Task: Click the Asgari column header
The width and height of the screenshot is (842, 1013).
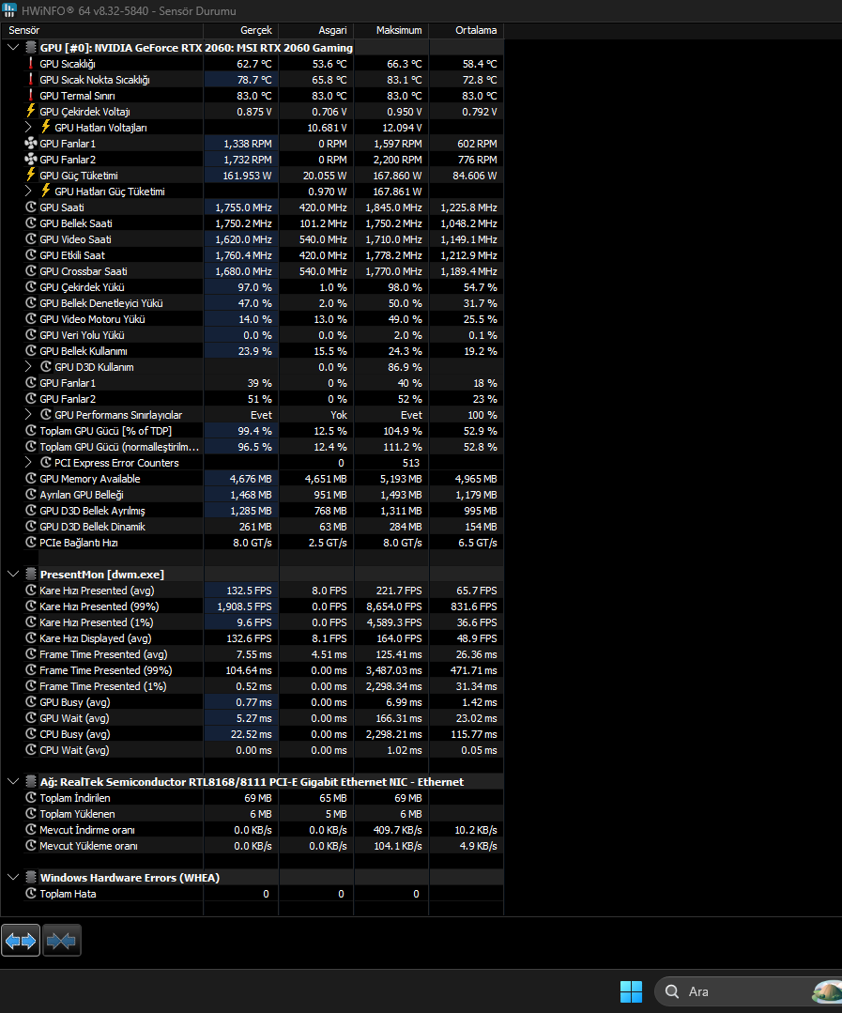Action: tap(316, 30)
